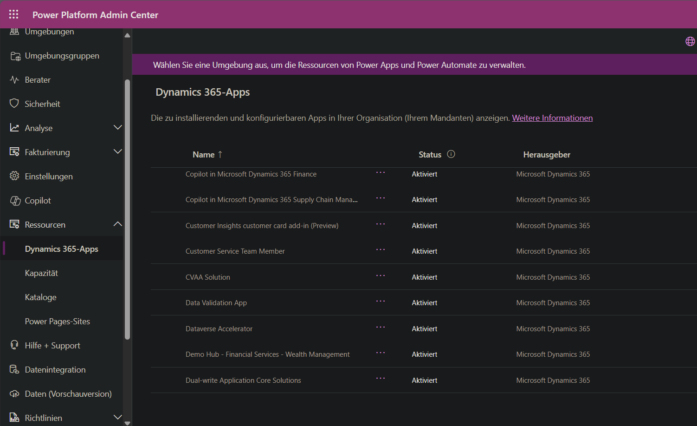This screenshot has height=426, width=697.
Task: Open Power Pages-Sites menu item
Action: tap(57, 321)
